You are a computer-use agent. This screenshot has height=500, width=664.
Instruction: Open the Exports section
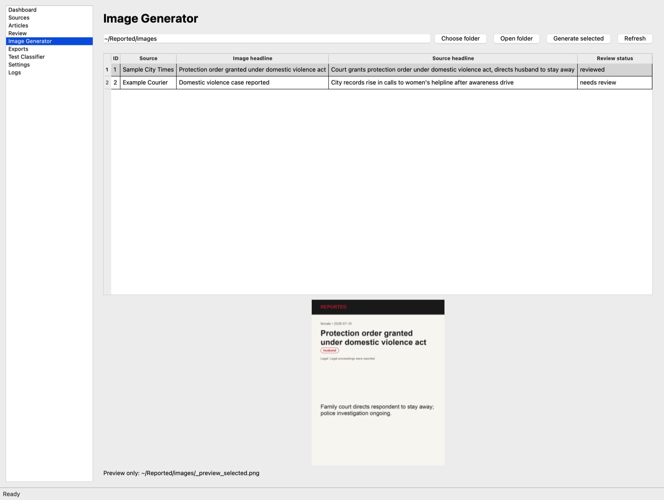tap(49, 49)
